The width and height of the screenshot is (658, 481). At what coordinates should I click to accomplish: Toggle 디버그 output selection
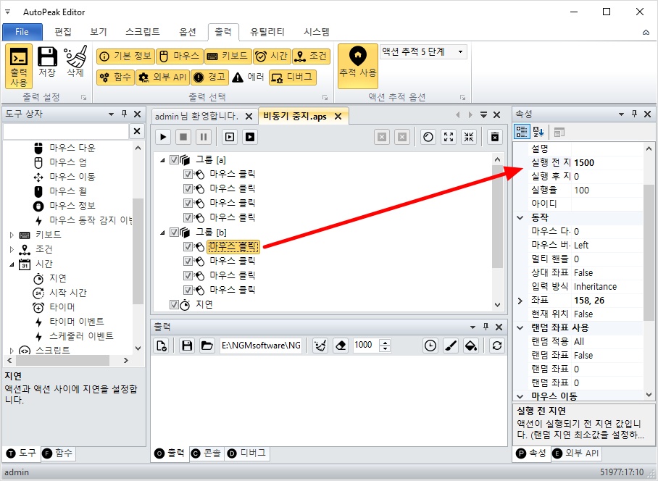(x=292, y=78)
